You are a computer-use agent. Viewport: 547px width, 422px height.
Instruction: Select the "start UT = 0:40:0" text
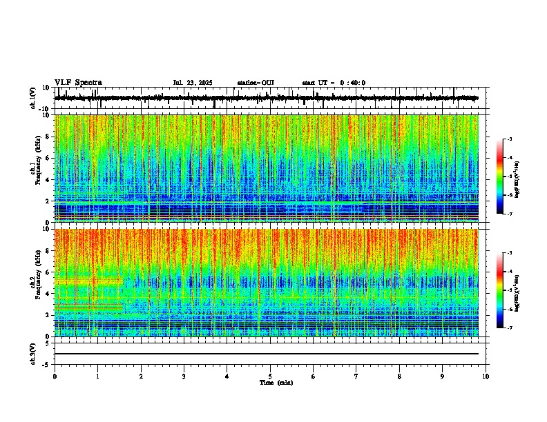click(x=334, y=83)
